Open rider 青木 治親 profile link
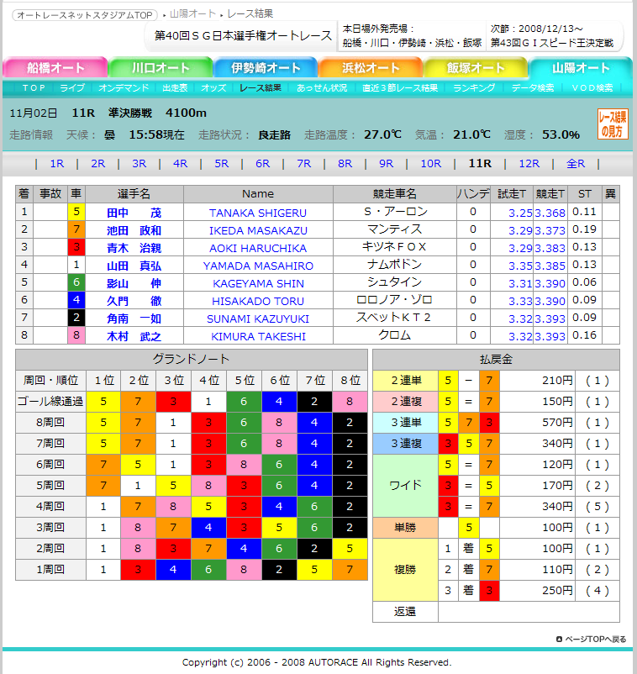637x674 pixels. [x=134, y=248]
